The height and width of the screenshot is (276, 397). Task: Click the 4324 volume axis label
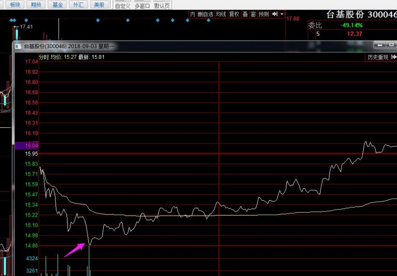pos(32,258)
